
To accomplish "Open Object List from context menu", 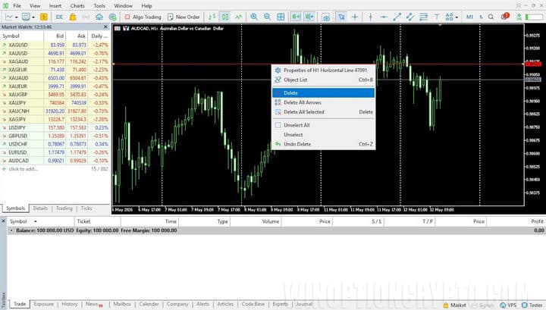I will click(x=324, y=80).
